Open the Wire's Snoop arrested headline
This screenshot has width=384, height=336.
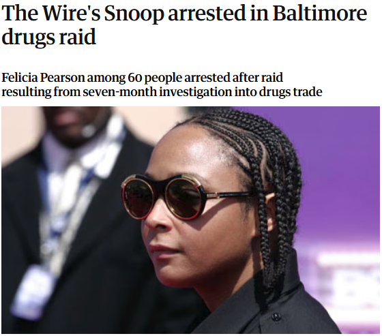[184, 25]
